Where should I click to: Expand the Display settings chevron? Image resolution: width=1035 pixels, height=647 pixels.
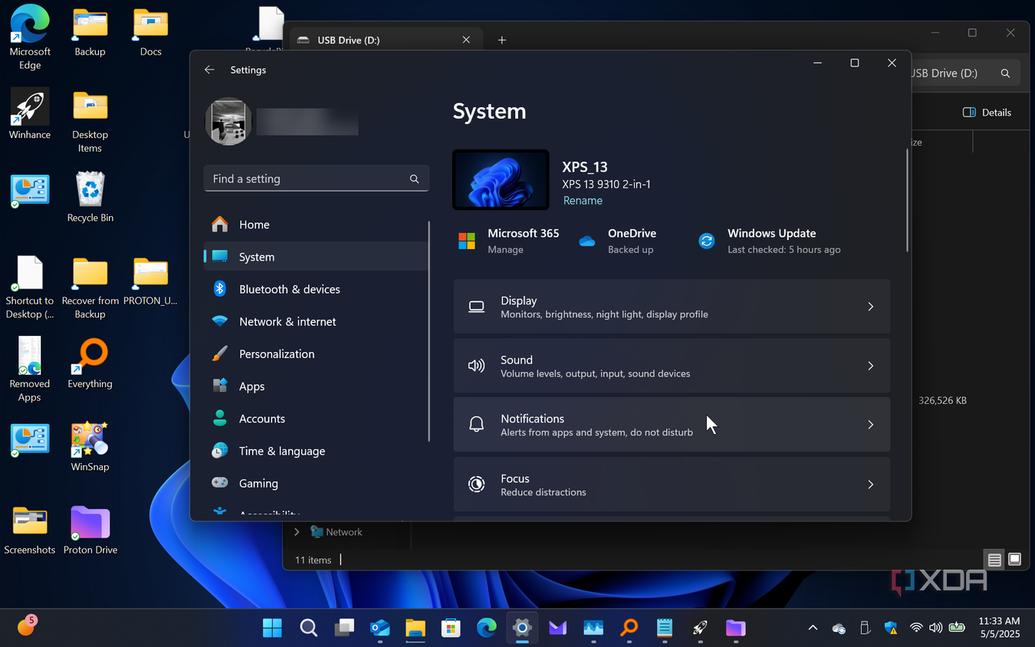click(x=870, y=307)
